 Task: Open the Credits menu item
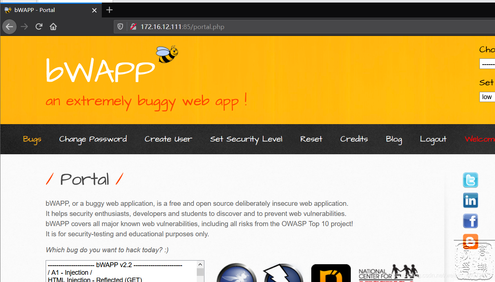[354, 139]
